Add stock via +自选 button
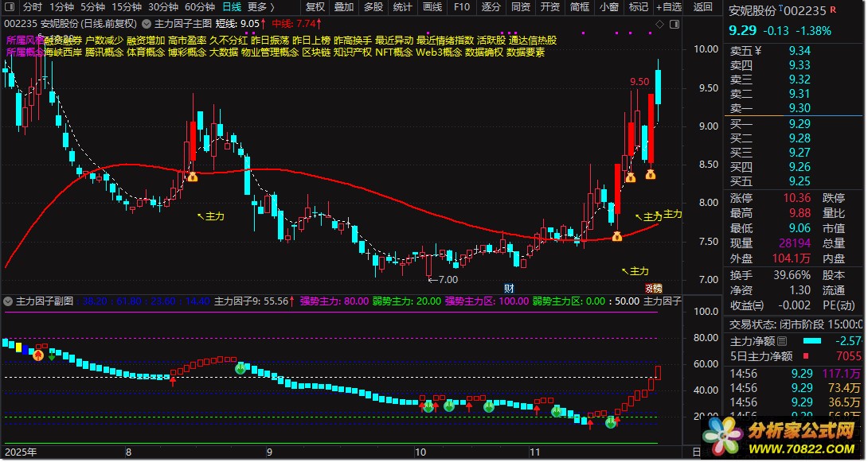Screen dimensions: 868x462 click(669, 7)
